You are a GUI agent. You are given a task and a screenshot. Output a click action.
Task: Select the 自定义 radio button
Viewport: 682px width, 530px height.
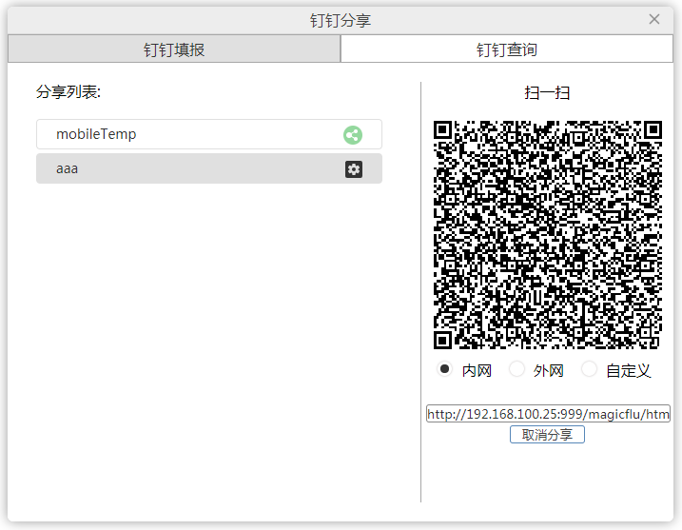pyautogui.click(x=589, y=369)
